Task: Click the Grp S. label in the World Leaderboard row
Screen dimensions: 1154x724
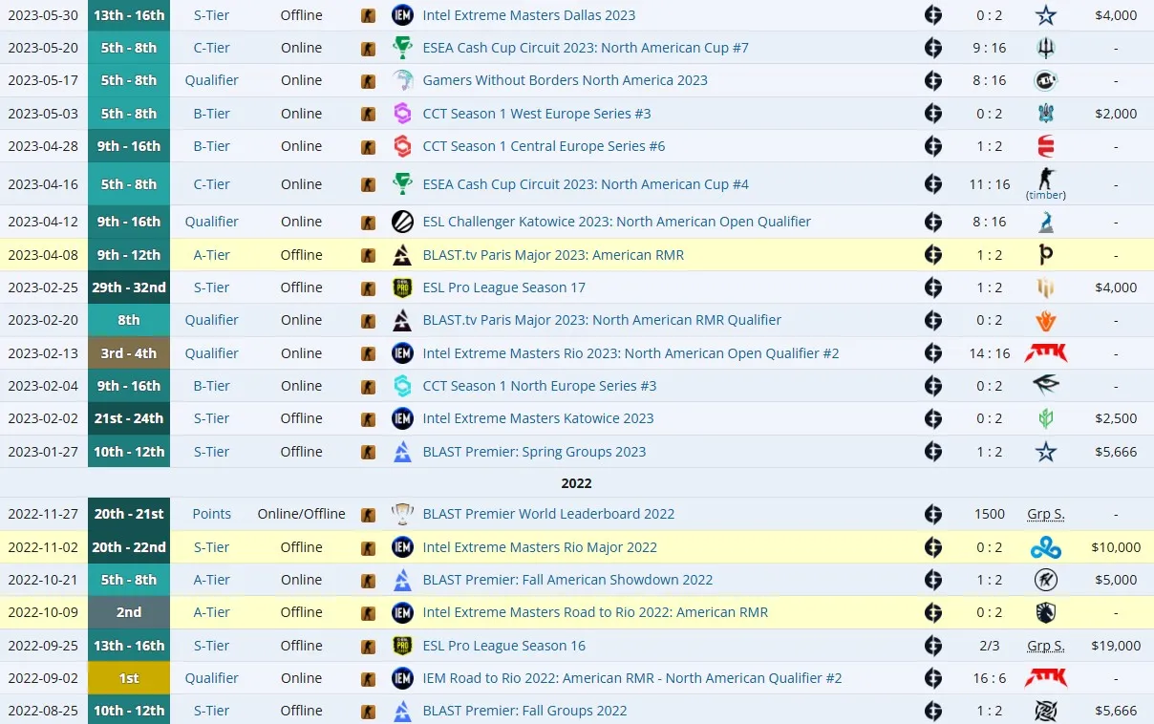Action: [x=1046, y=514]
